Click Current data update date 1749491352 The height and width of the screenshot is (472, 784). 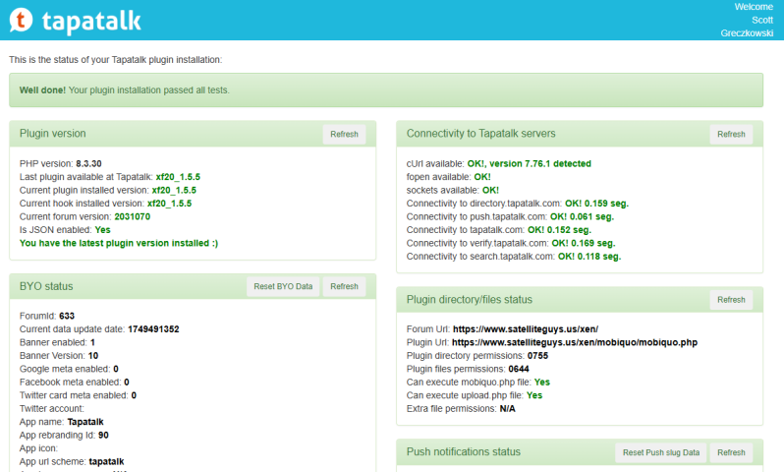(153, 329)
